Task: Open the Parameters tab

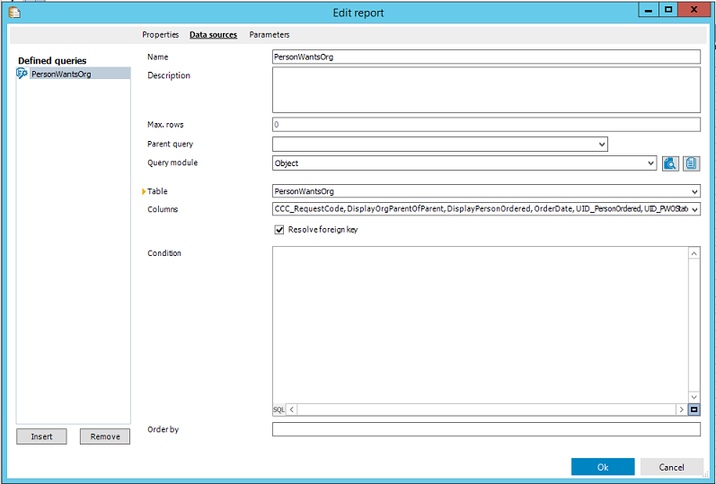Action: [x=269, y=35]
